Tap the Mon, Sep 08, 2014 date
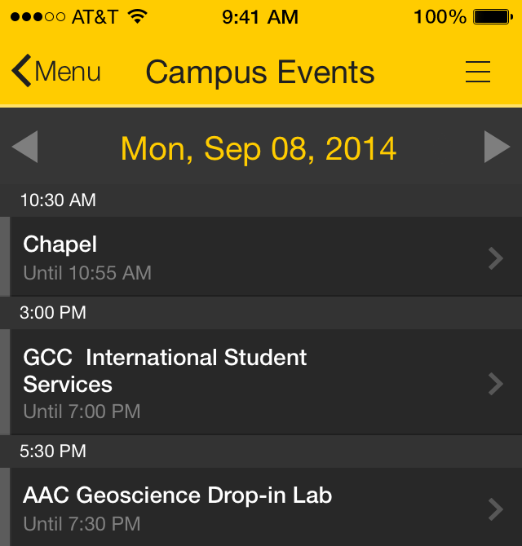The height and width of the screenshot is (546, 522). click(259, 149)
